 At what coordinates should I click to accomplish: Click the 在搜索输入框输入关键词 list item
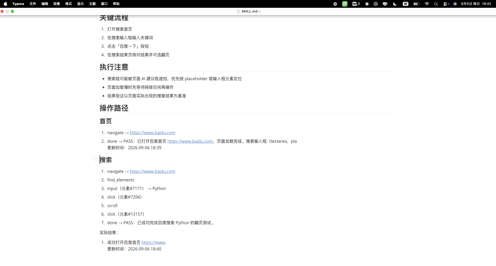click(130, 38)
